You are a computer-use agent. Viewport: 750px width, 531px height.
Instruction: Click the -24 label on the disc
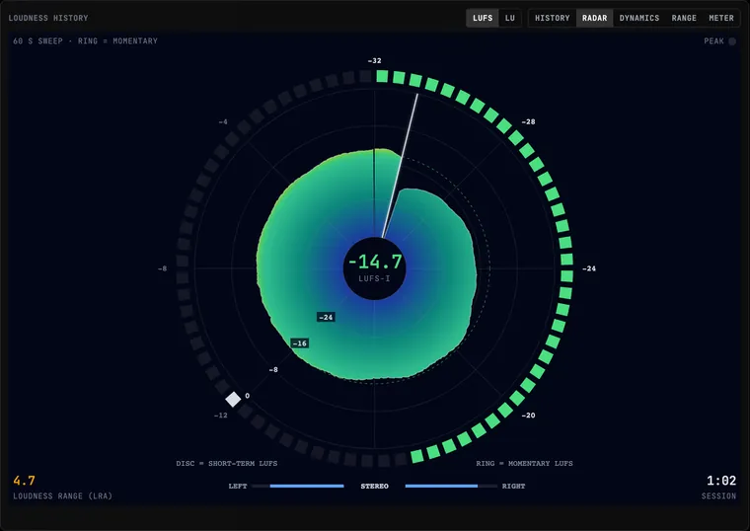coord(326,317)
